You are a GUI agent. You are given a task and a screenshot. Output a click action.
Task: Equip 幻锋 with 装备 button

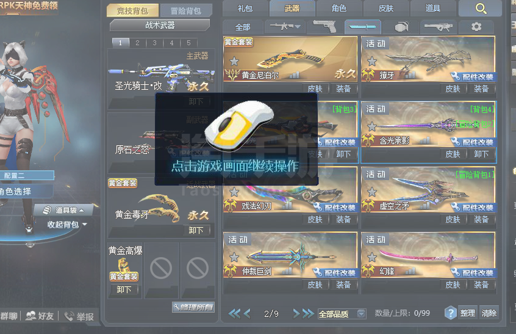[481, 285]
